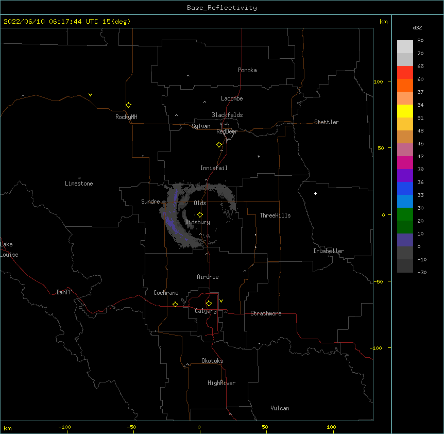444x434 pixels.
Task: Select the Drumheller map label
Action: click(x=329, y=251)
